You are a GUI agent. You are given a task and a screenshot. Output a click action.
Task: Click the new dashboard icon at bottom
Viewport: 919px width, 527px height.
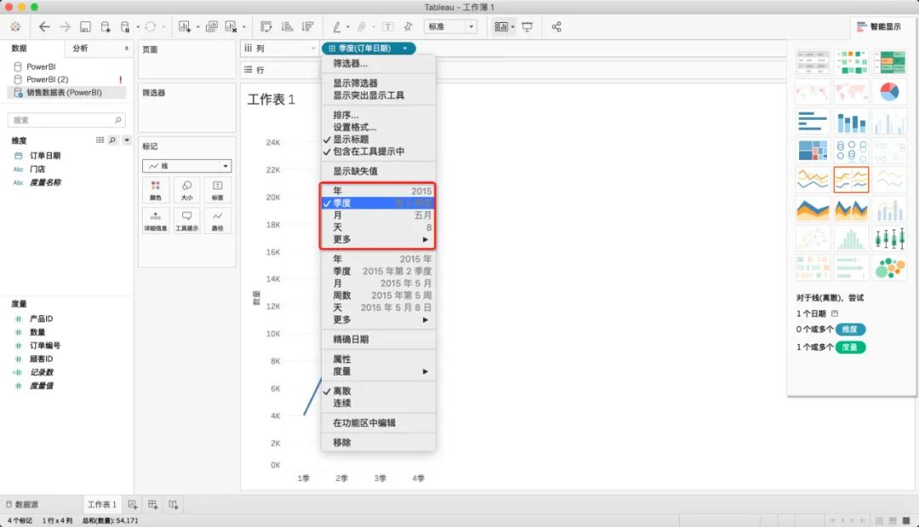(153, 504)
